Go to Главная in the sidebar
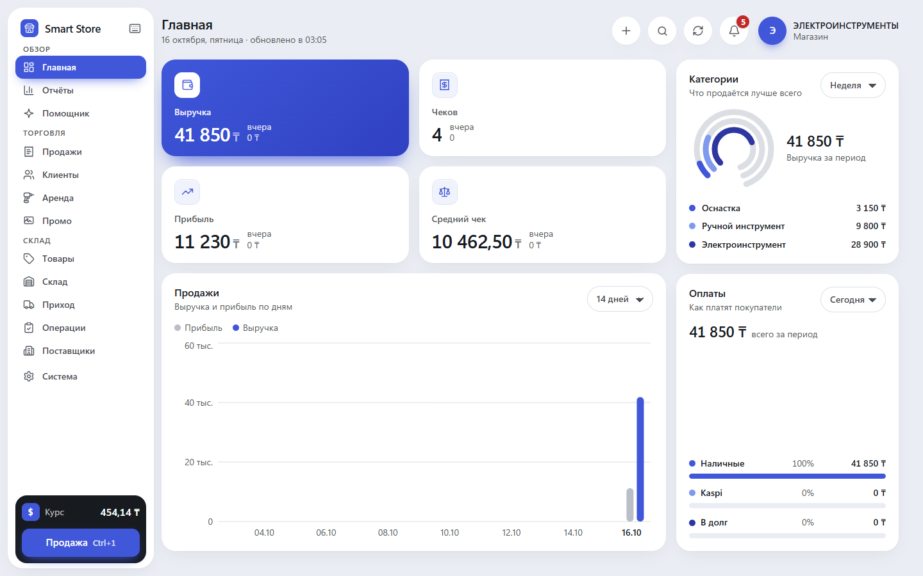This screenshot has width=923, height=576. [x=81, y=67]
